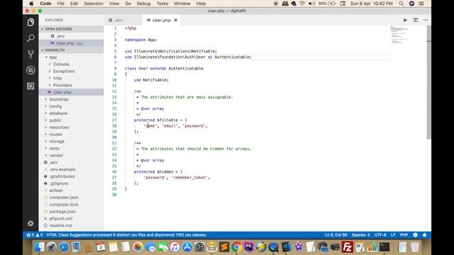Open Finder from the dock
The image size is (454, 255).
point(40,247)
